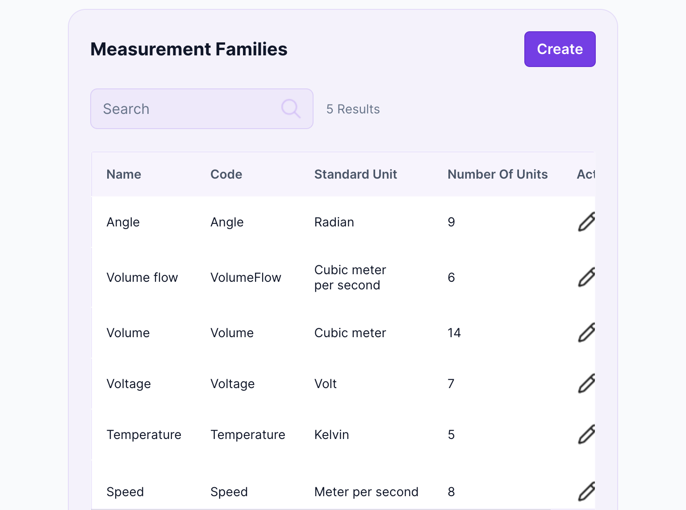This screenshot has height=510, width=686.
Task: Select the 5 Results label
Action: tap(353, 109)
